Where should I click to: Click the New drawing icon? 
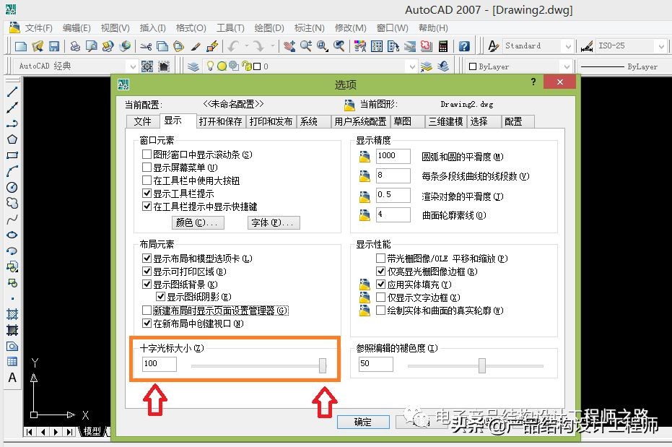[20, 46]
